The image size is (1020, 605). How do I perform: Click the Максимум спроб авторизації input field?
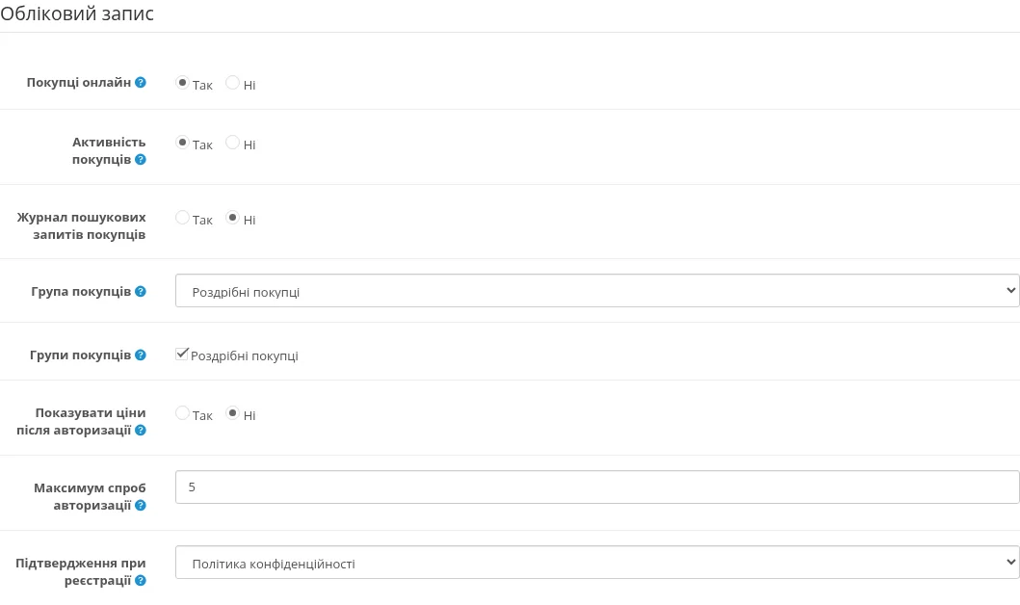[x=597, y=487]
